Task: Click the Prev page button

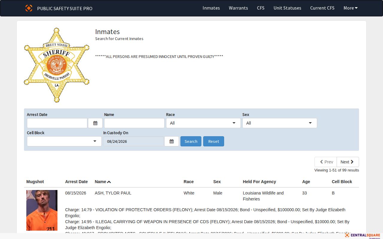Action: tap(326, 162)
